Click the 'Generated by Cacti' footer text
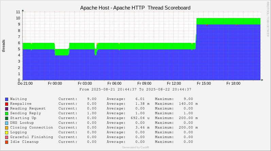271x151 pixels. coord(135,147)
